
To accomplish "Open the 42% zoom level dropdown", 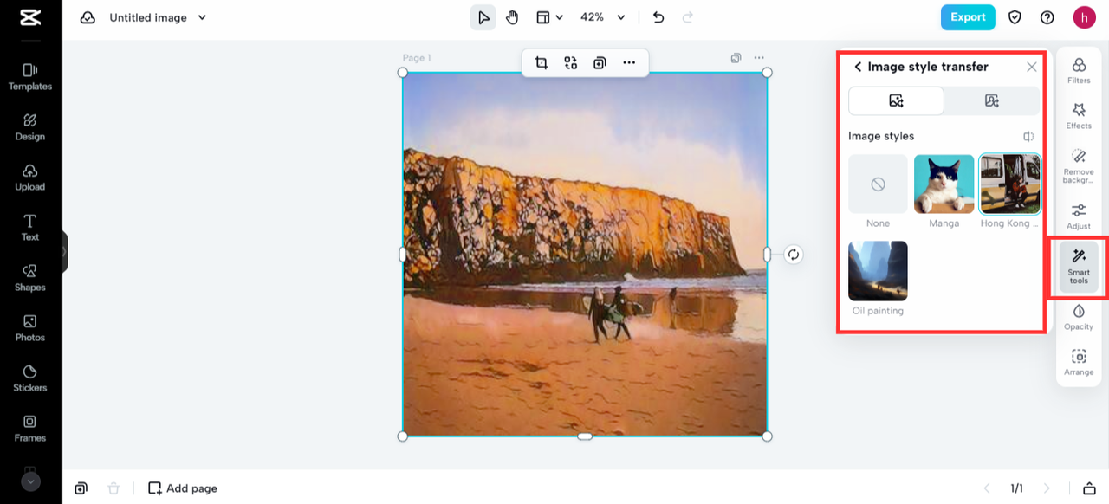I will coord(603,17).
